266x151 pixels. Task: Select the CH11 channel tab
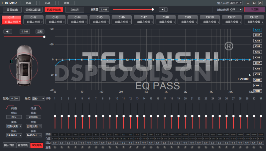click(232, 17)
